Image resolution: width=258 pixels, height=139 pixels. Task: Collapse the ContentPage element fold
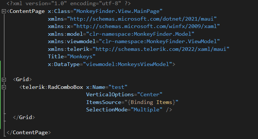tap(4, 11)
